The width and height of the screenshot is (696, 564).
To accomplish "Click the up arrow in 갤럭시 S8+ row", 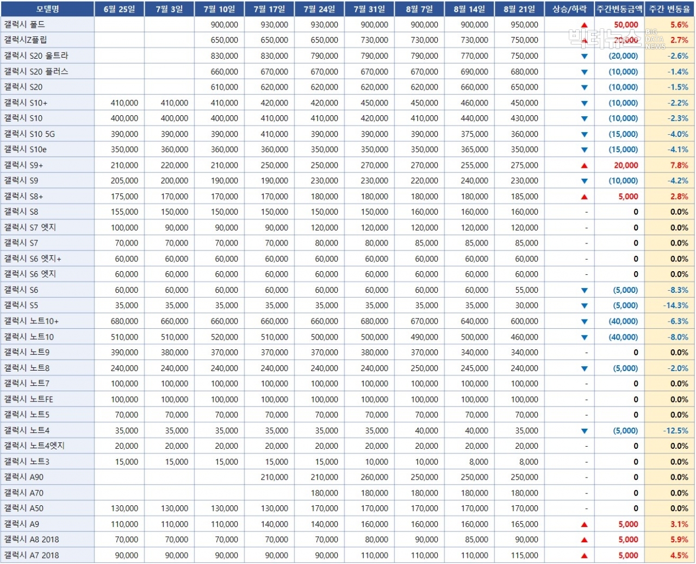I will [x=585, y=197].
